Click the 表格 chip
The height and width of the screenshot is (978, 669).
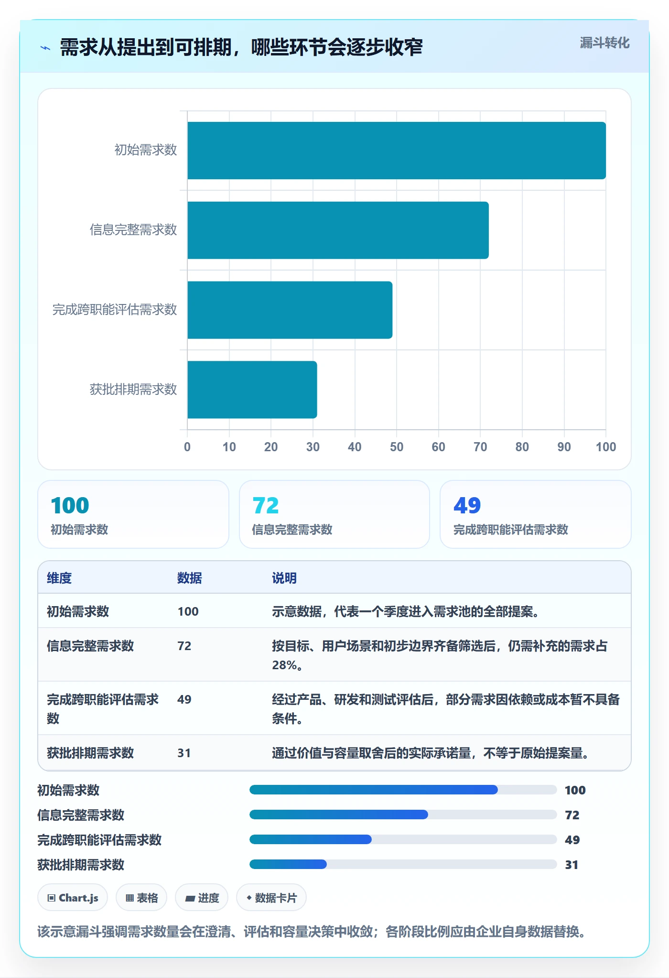[x=141, y=898]
